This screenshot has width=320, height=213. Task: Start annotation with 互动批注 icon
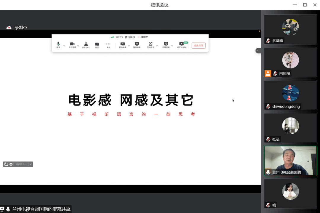click(x=151, y=43)
